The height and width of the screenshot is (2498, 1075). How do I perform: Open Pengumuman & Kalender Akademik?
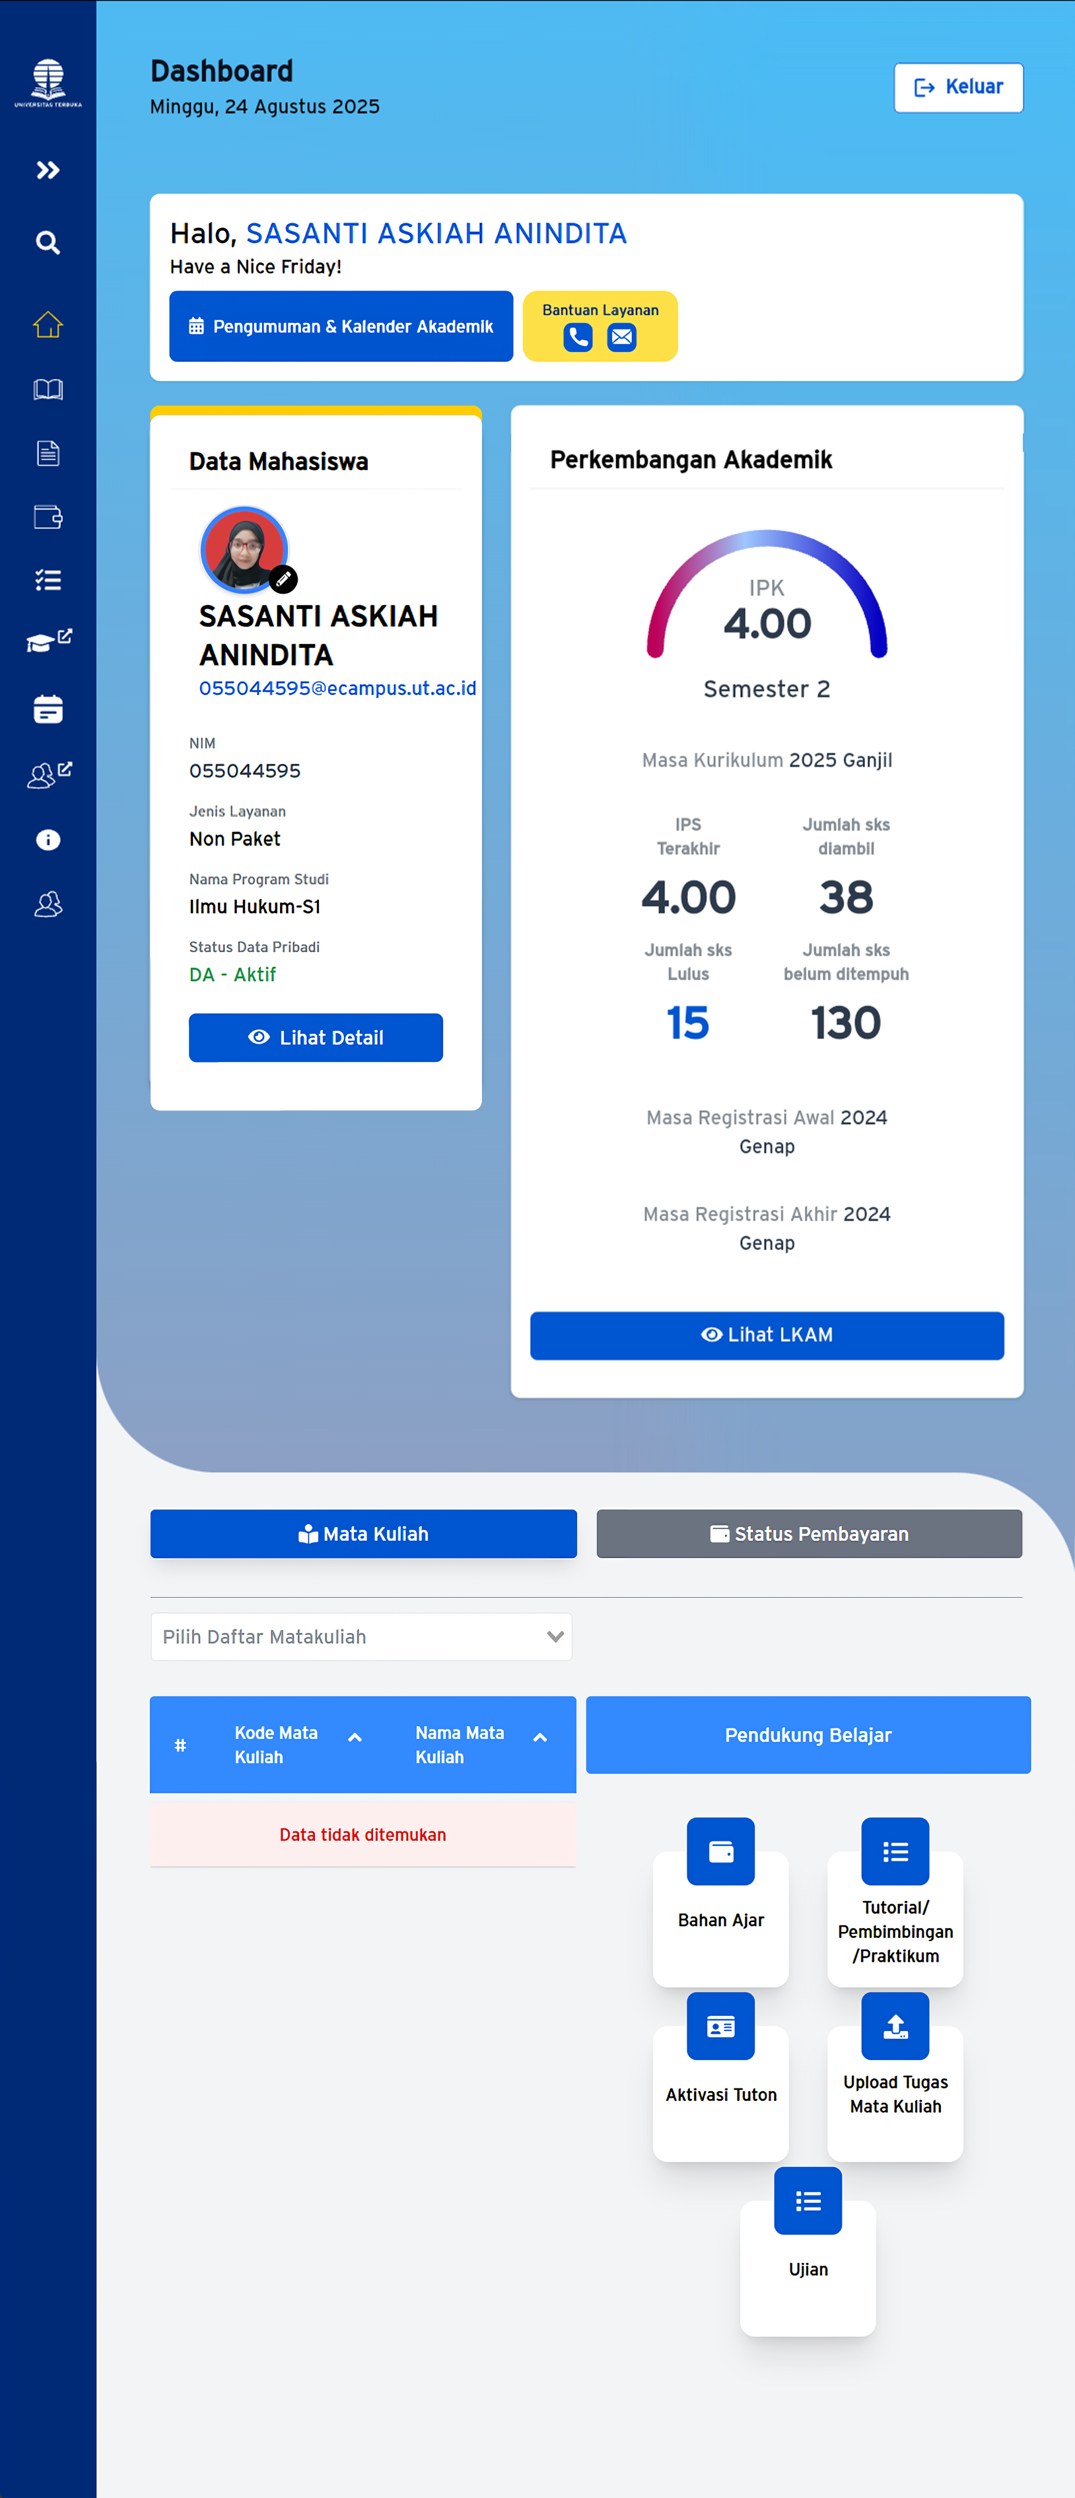pos(341,327)
